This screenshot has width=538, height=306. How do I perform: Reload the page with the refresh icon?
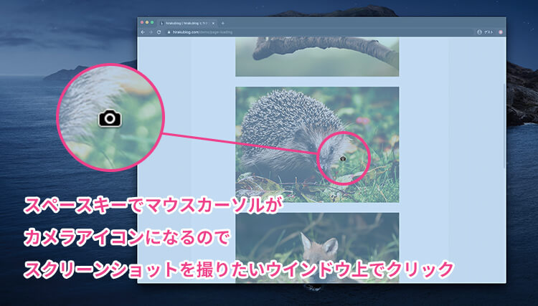(158, 32)
